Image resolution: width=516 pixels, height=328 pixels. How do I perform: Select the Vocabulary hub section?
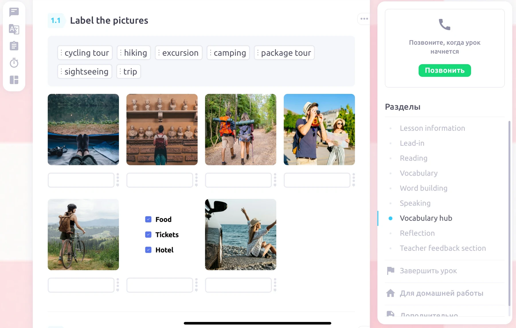tap(426, 218)
